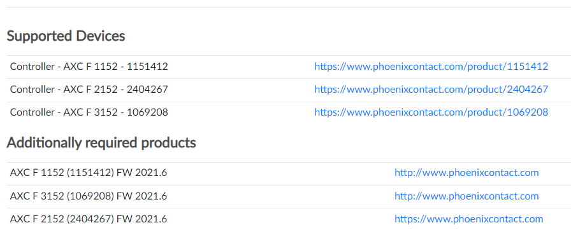Image resolution: width=571 pixels, height=237 pixels.
Task: Click the Additionally required products heading
Action: [101, 142]
